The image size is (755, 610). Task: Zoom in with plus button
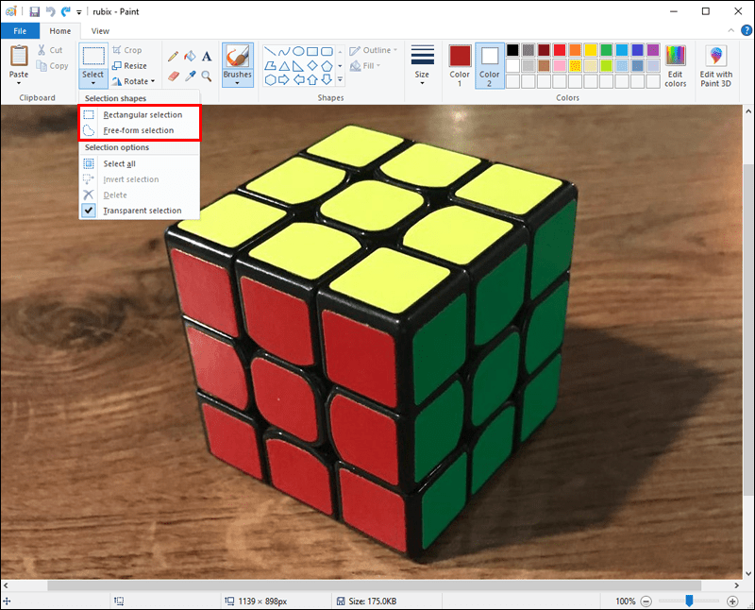pos(732,602)
